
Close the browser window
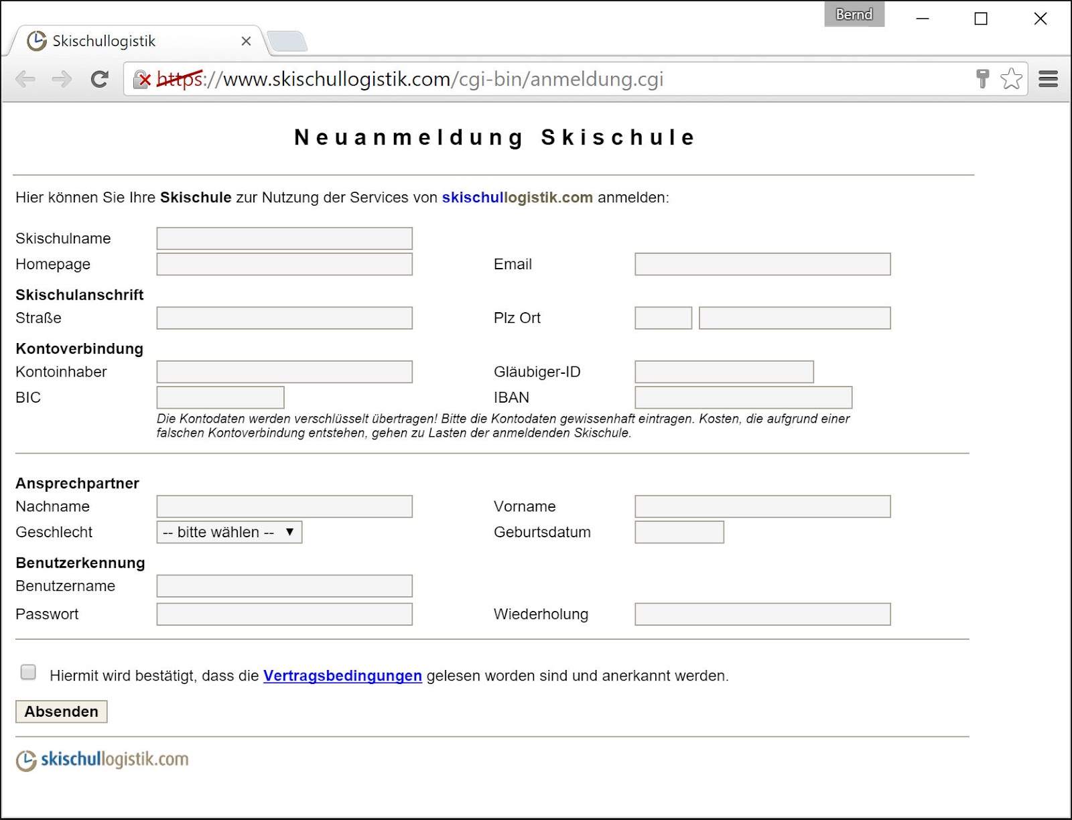click(x=1040, y=18)
